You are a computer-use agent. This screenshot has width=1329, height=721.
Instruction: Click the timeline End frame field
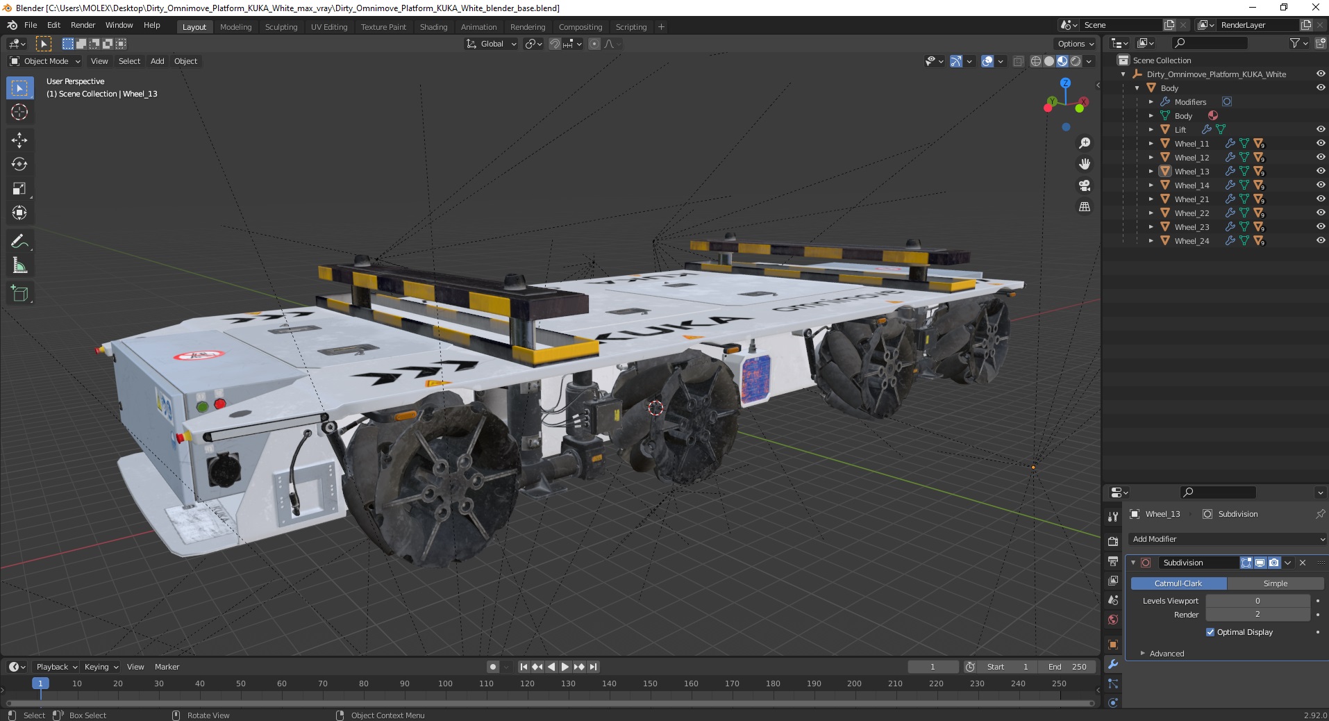[x=1067, y=667]
